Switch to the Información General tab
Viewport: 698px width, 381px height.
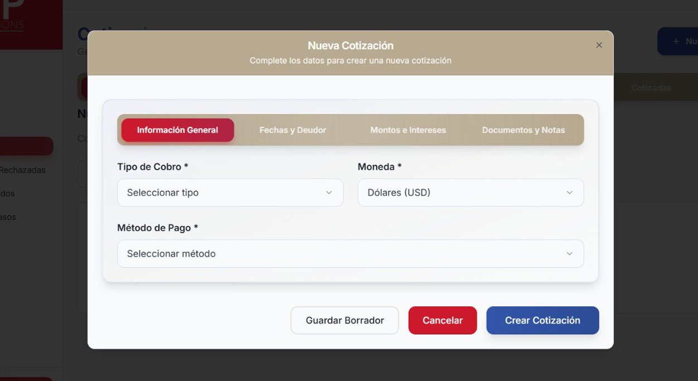177,130
